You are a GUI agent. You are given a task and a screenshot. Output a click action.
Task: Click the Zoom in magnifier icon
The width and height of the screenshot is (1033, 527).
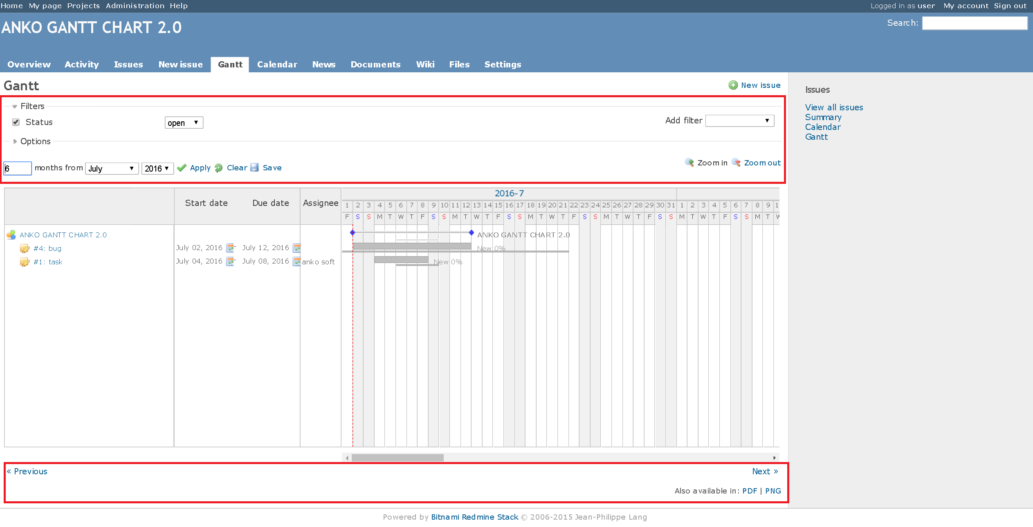(689, 163)
